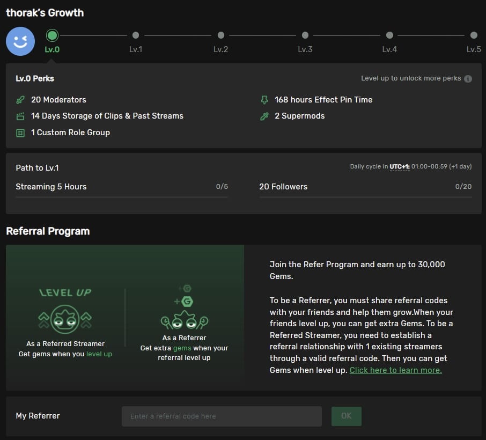Click the Custom Role Group icon
The image size is (486, 440).
[x=20, y=133]
